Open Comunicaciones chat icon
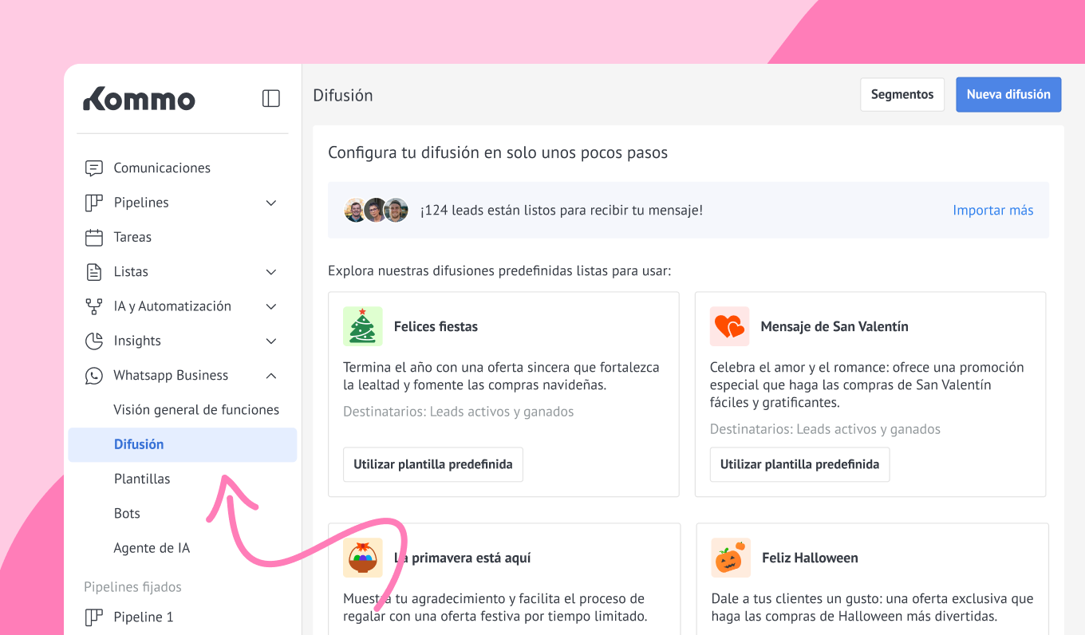 [x=94, y=168]
